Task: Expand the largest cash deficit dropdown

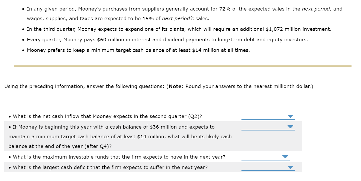Action: coord(290,167)
